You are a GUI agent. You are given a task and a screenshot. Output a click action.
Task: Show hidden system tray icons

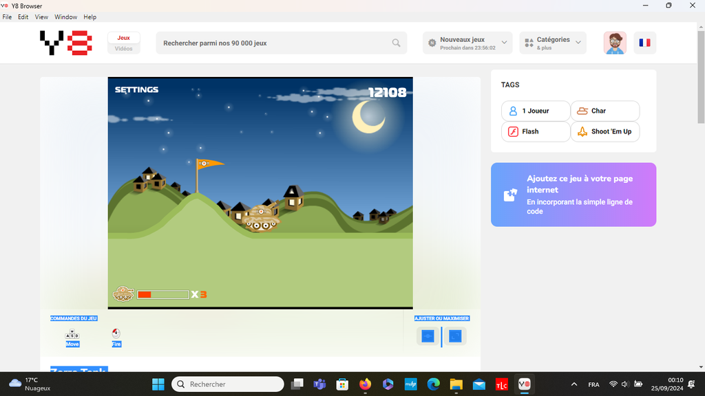click(574, 384)
